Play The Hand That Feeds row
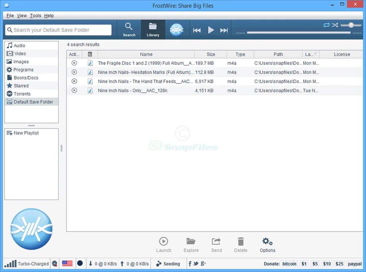366x272 pixels. pos(74,81)
